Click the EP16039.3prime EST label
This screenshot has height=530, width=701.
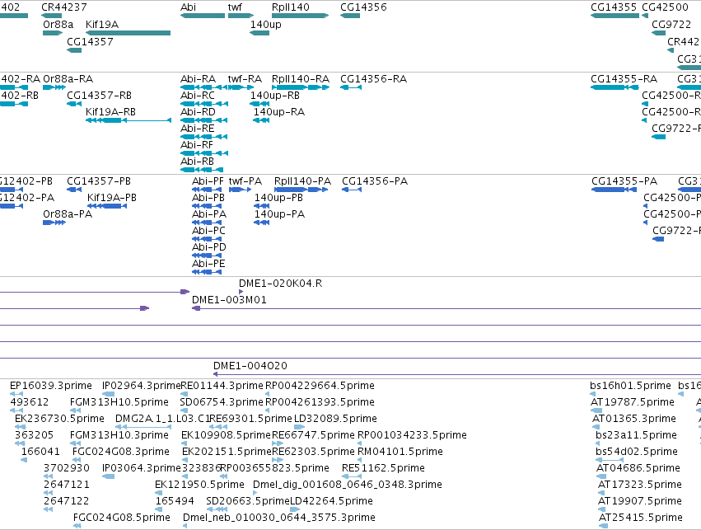51,386
